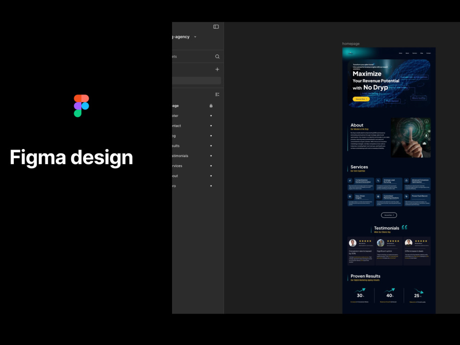The image size is (460, 345).
Task: Click the falling arrow icon above 25%
Action: [x=419, y=291]
